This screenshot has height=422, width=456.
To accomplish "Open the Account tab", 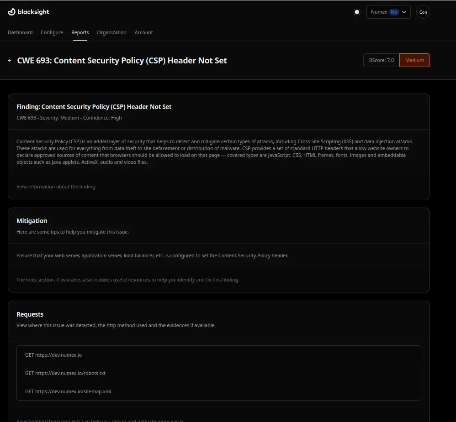I will click(143, 32).
